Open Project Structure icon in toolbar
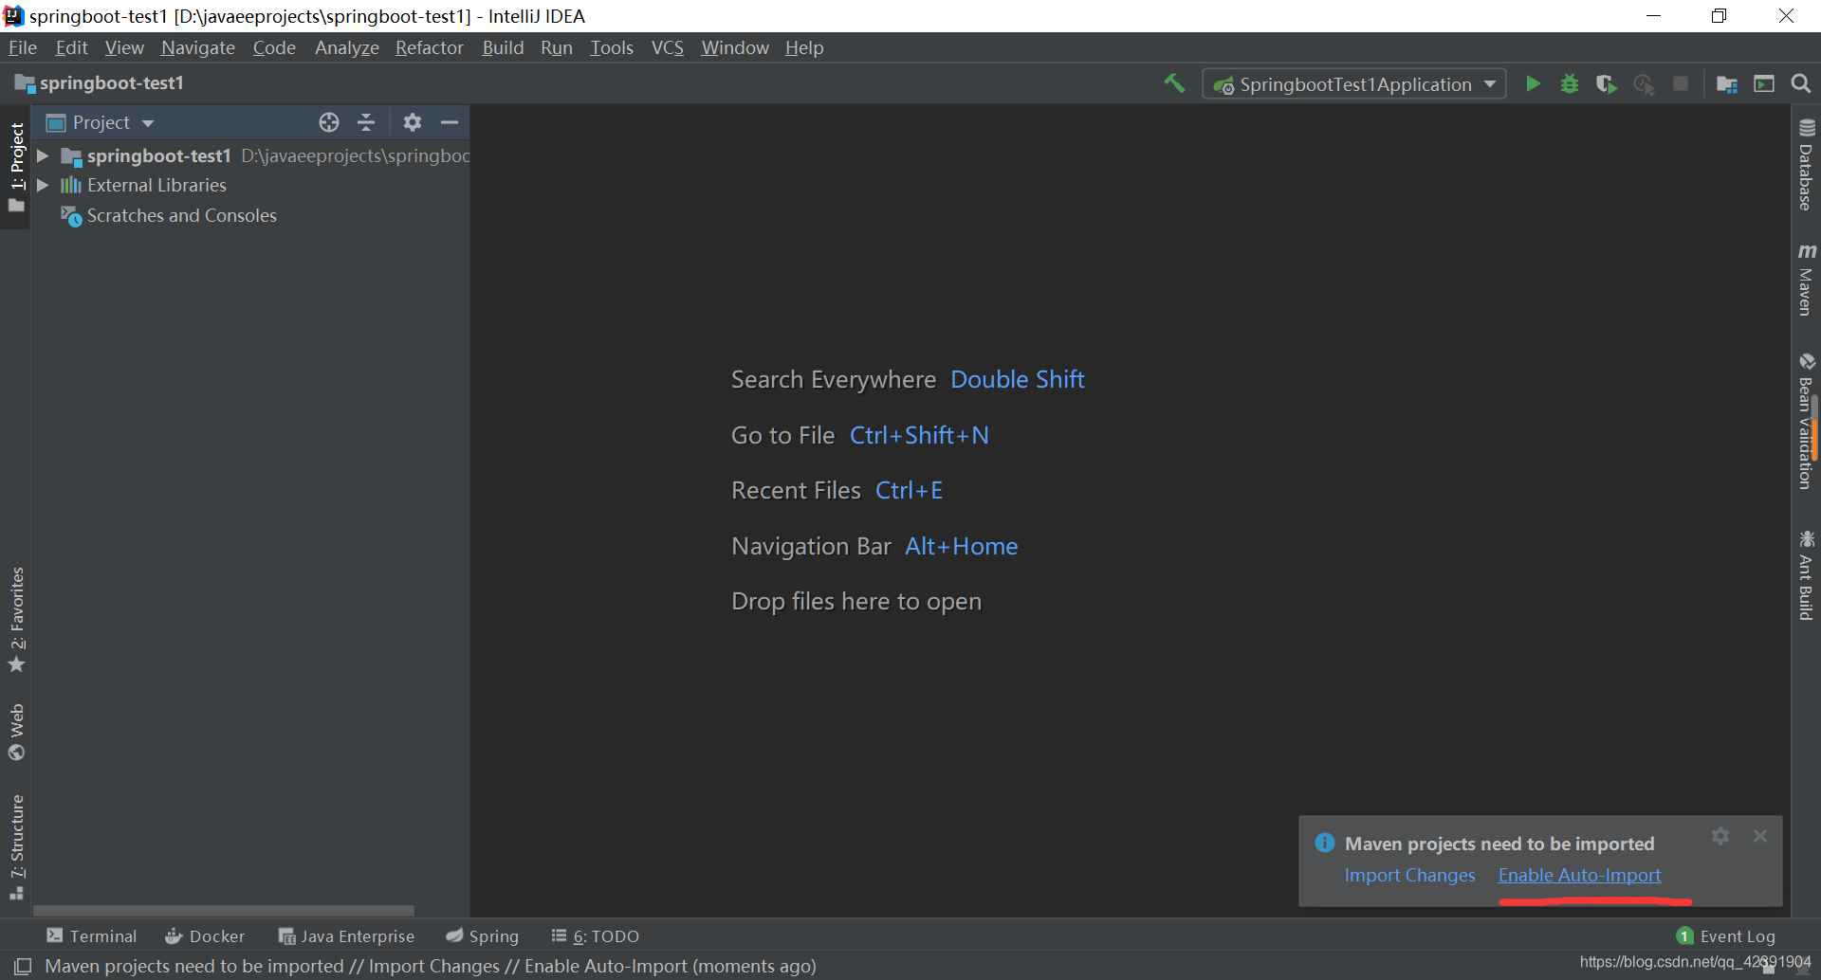1821x980 pixels. 1727,84
